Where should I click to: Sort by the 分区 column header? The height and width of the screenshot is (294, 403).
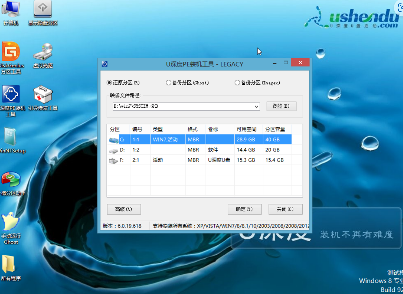coord(119,129)
